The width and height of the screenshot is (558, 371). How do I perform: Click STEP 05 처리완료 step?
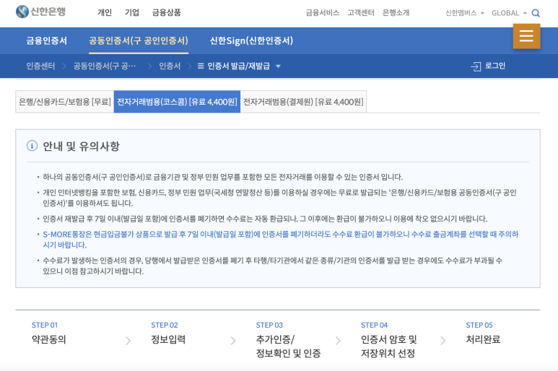(x=483, y=333)
